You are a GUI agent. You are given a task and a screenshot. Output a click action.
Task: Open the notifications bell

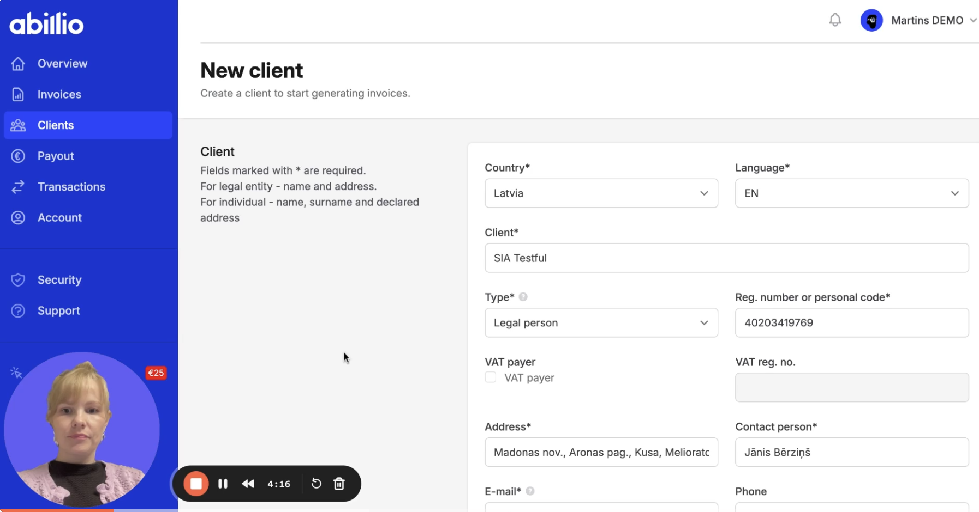pyautogui.click(x=835, y=20)
